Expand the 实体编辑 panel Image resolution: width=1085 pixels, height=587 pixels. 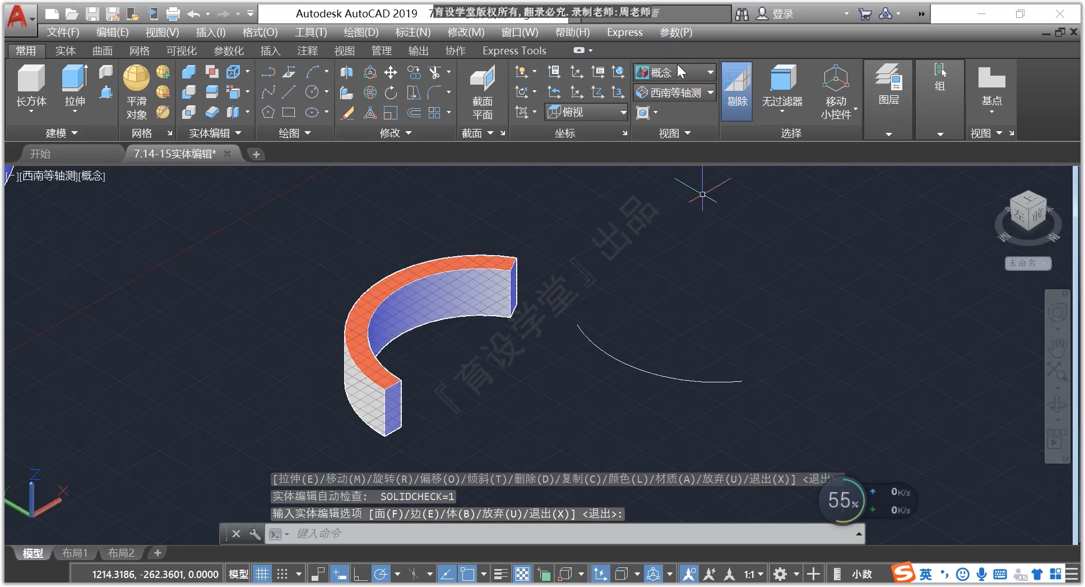tap(215, 133)
